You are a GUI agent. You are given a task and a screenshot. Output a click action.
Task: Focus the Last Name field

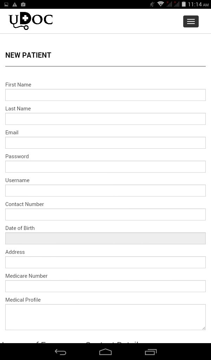105,119
